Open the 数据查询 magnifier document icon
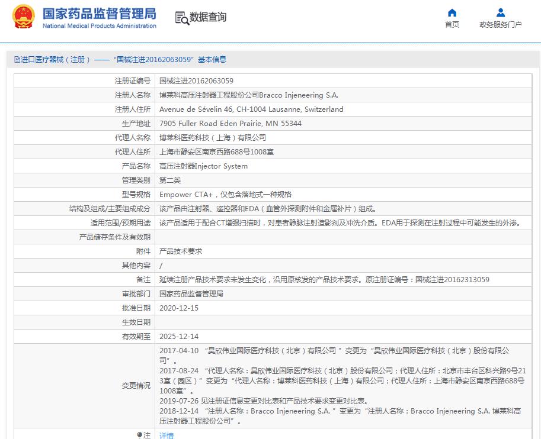 (x=182, y=18)
